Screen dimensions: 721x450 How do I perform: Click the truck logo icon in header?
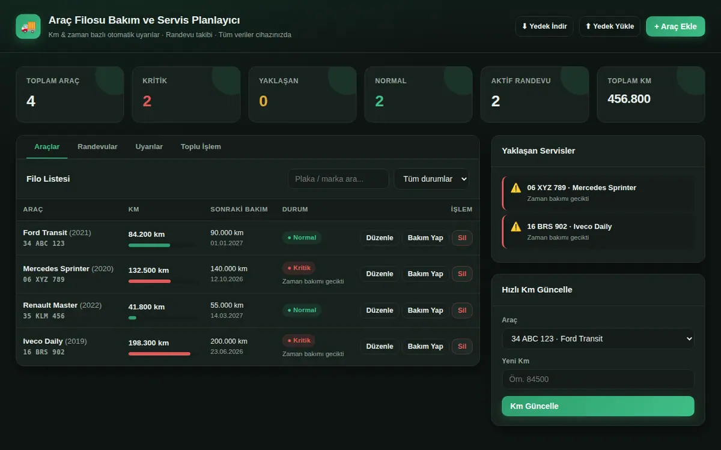(x=28, y=26)
